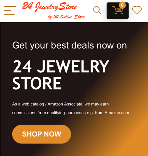Screen dimensions: 148x156
Task: Select the cart item count badge
Action: (x=122, y=5)
